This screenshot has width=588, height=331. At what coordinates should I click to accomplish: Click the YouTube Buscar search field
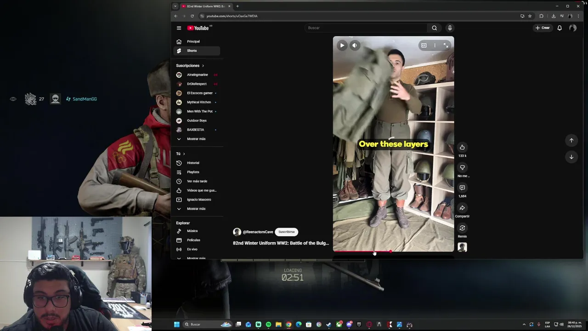(x=366, y=28)
